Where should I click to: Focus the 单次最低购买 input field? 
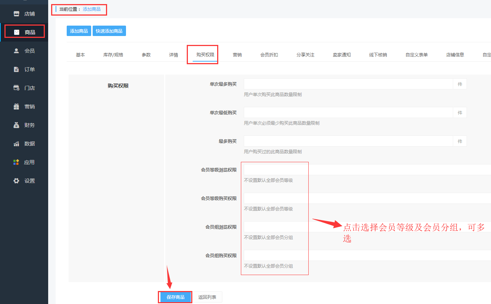pyautogui.click(x=348, y=112)
